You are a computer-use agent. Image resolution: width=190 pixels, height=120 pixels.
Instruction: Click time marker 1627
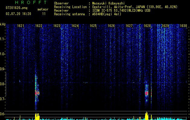pyautogui.click(x=129, y=25)
